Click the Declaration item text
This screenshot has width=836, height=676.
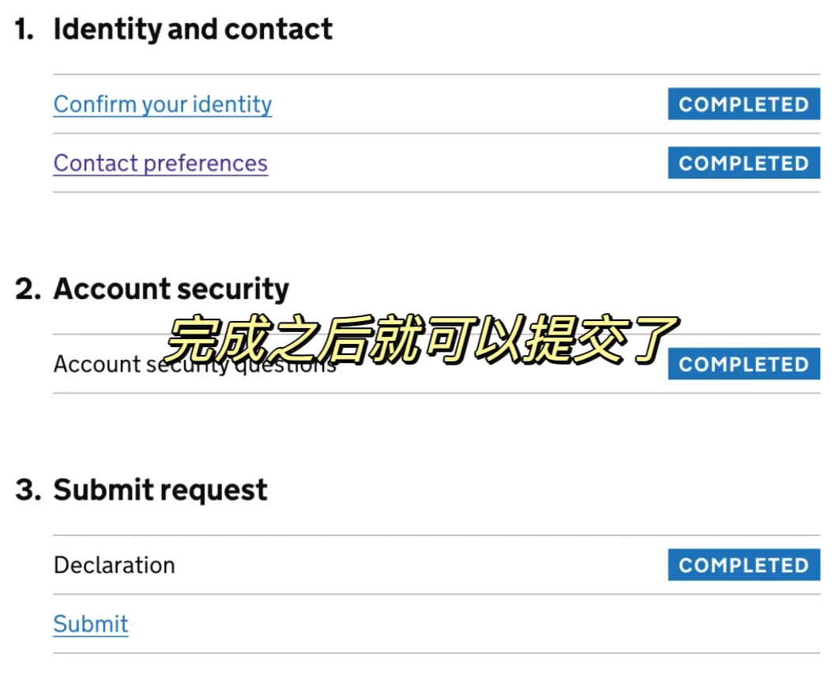click(x=114, y=565)
